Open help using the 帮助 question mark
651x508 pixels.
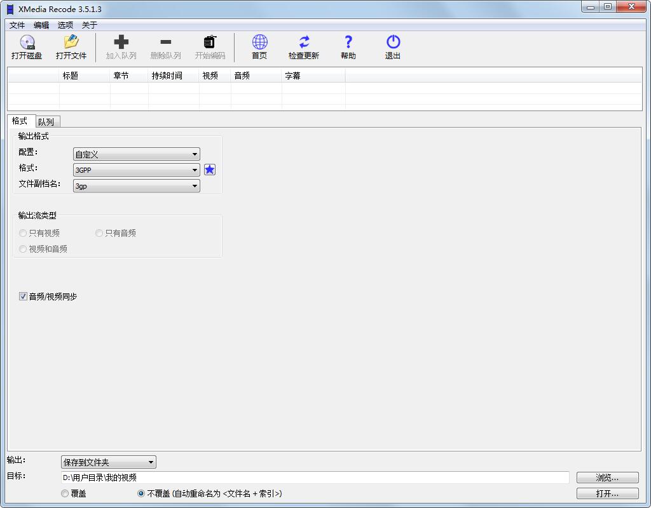pos(348,47)
